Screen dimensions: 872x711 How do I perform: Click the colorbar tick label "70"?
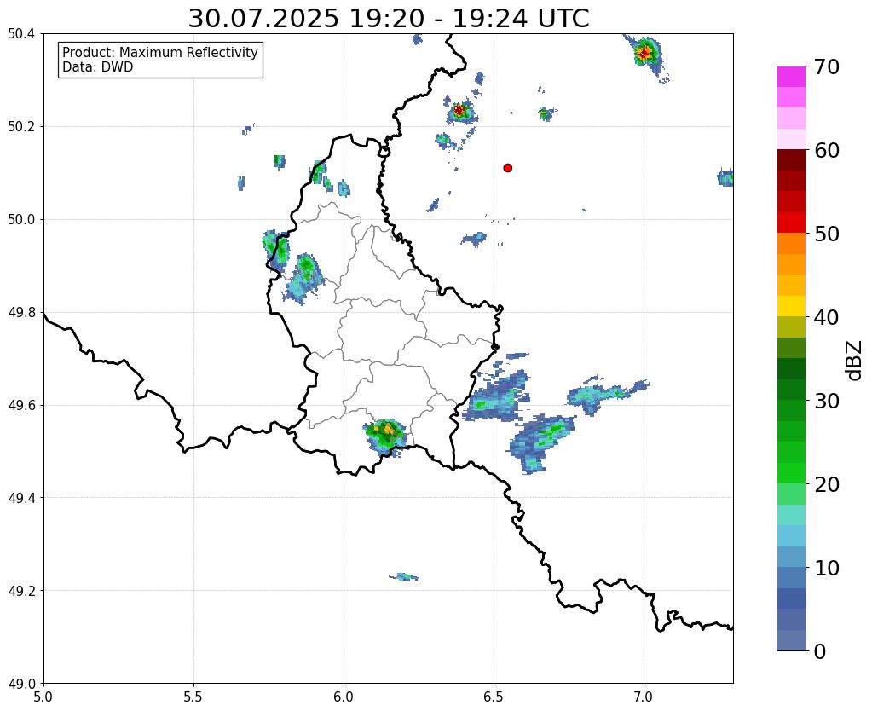coord(825,66)
